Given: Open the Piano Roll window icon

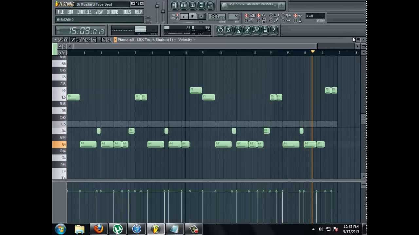Looking at the screenshot, I should pyautogui.click(x=192, y=5).
